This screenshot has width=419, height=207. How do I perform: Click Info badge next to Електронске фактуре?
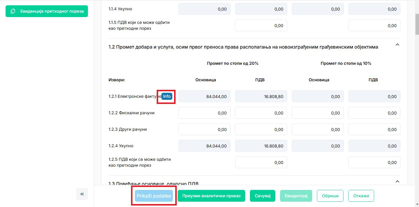pos(167,96)
